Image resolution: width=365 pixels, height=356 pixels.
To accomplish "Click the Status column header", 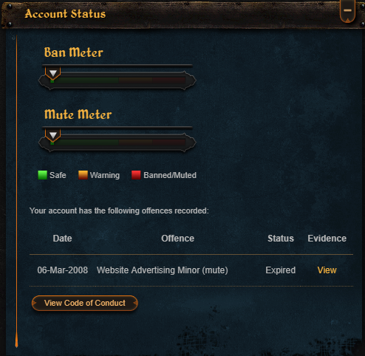I will 281,239.
